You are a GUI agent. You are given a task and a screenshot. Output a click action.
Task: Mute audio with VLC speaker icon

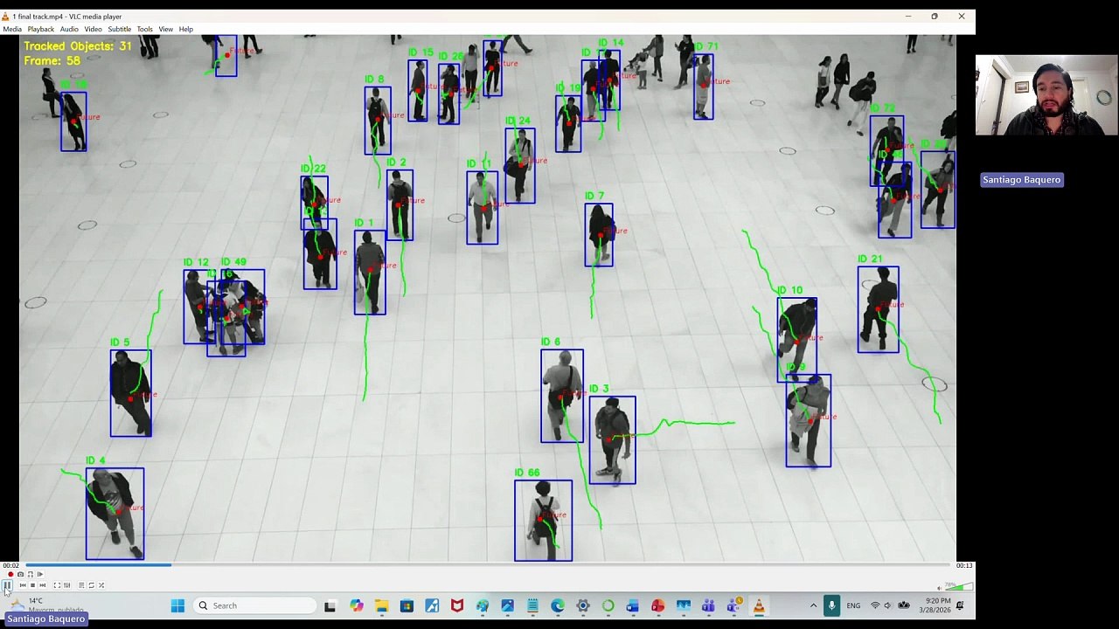click(940, 588)
